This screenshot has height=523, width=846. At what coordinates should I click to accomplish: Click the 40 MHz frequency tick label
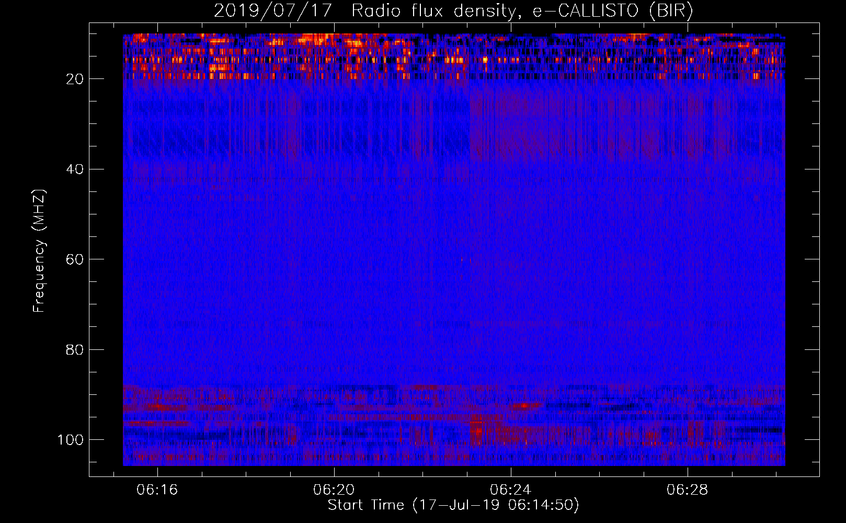point(75,169)
